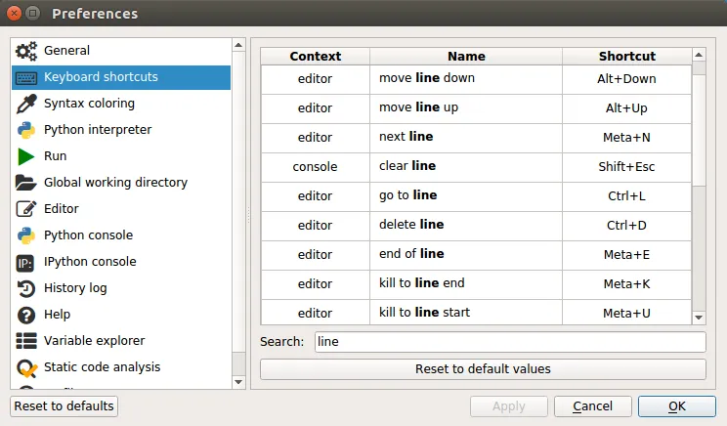Viewport: 727px width, 426px height.
Task: Click the shortcuts table scroll-down arrow
Action: point(699,318)
